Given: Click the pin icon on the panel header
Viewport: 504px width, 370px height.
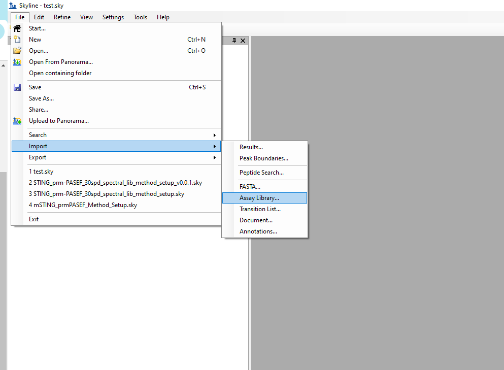Looking at the screenshot, I should tap(234, 41).
